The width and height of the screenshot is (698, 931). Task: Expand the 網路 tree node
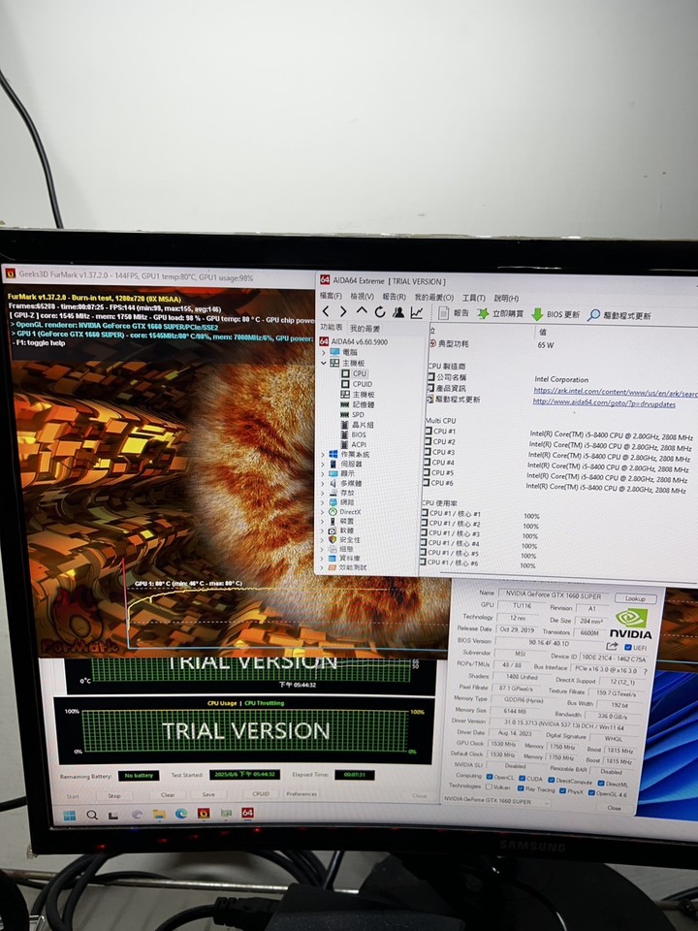tap(323, 502)
